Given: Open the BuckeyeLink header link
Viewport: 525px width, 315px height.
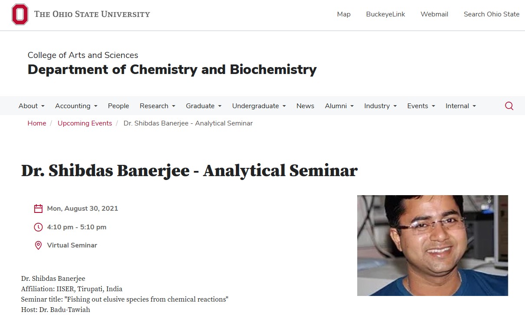Looking at the screenshot, I should (385, 14).
